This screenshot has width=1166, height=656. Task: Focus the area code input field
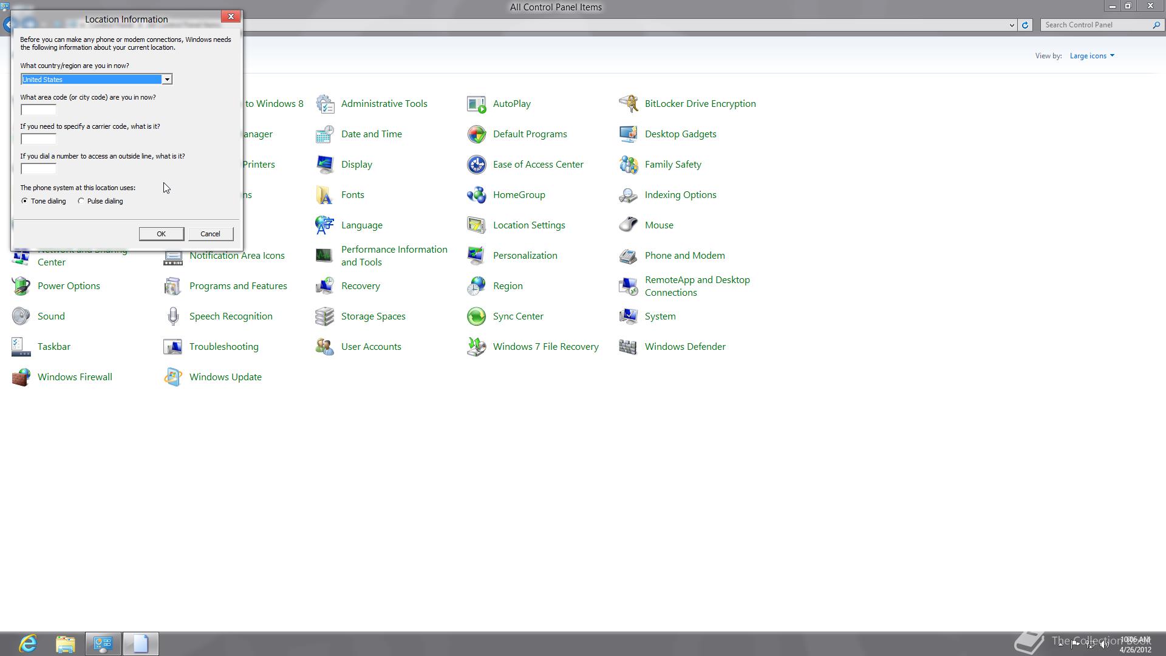click(x=38, y=110)
